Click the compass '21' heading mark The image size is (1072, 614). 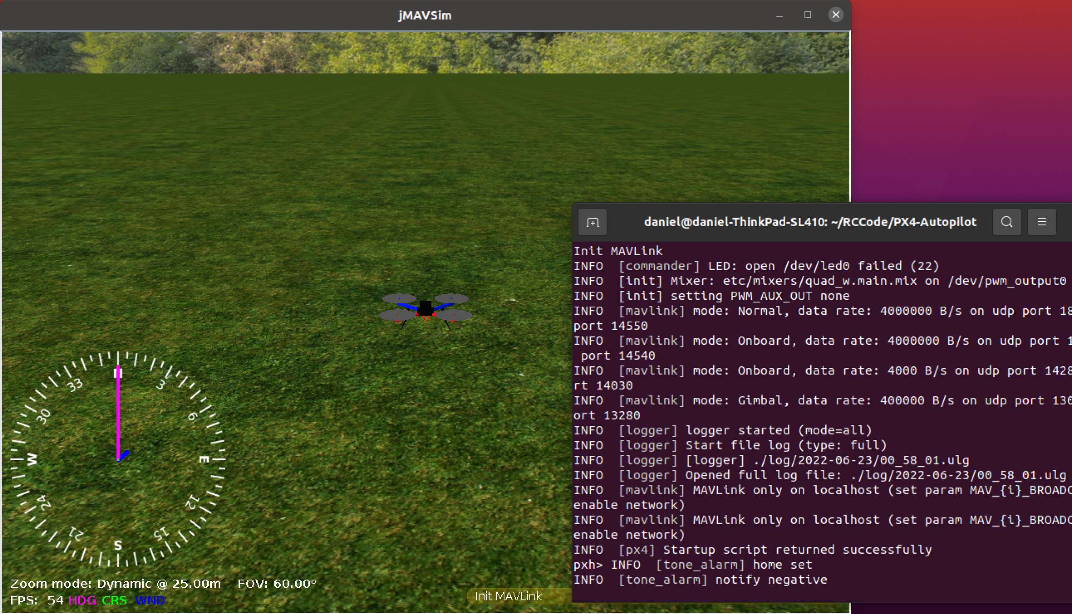[76, 534]
